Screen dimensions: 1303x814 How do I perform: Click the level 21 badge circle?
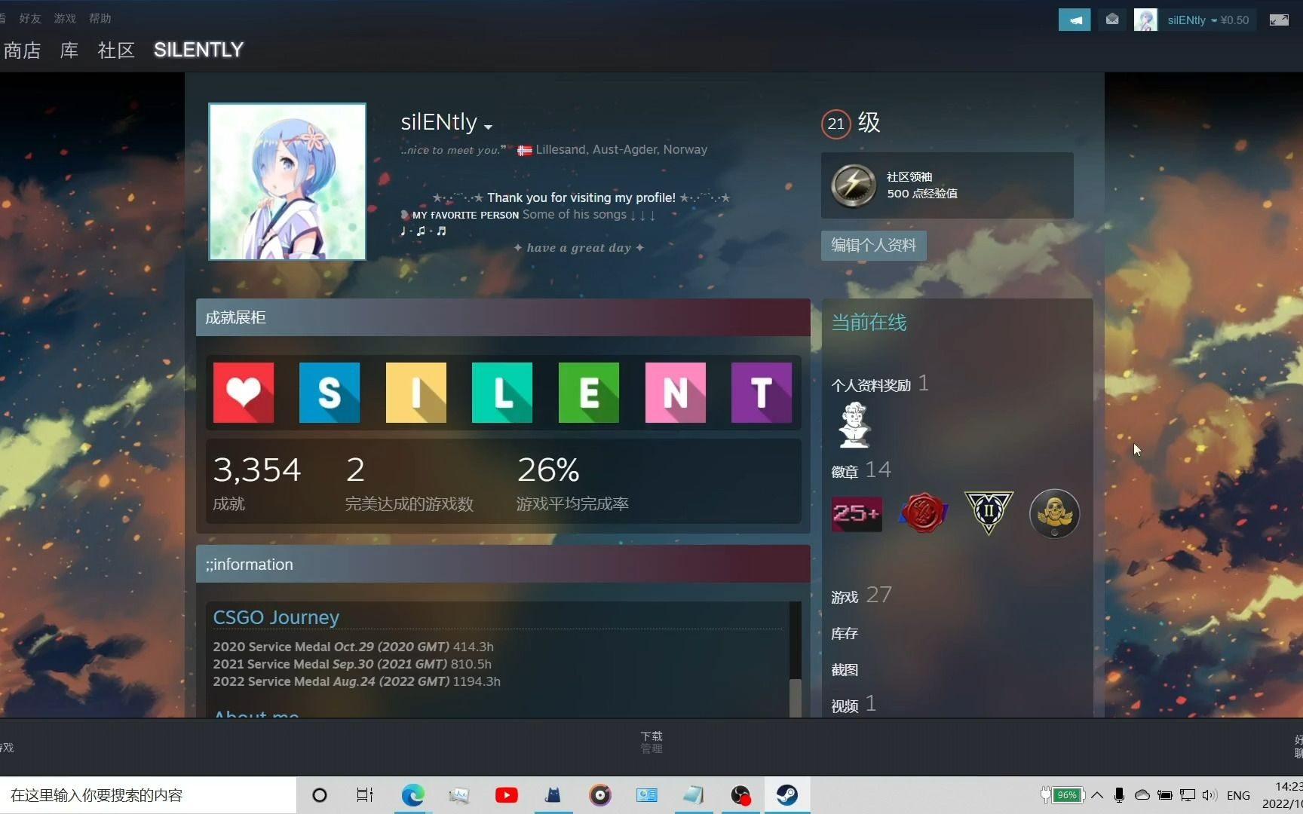pyautogui.click(x=835, y=124)
